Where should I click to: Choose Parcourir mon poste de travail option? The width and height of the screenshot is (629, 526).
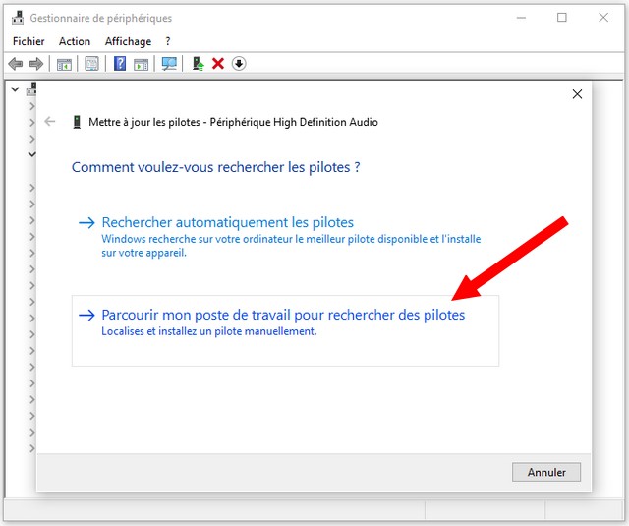click(x=285, y=330)
